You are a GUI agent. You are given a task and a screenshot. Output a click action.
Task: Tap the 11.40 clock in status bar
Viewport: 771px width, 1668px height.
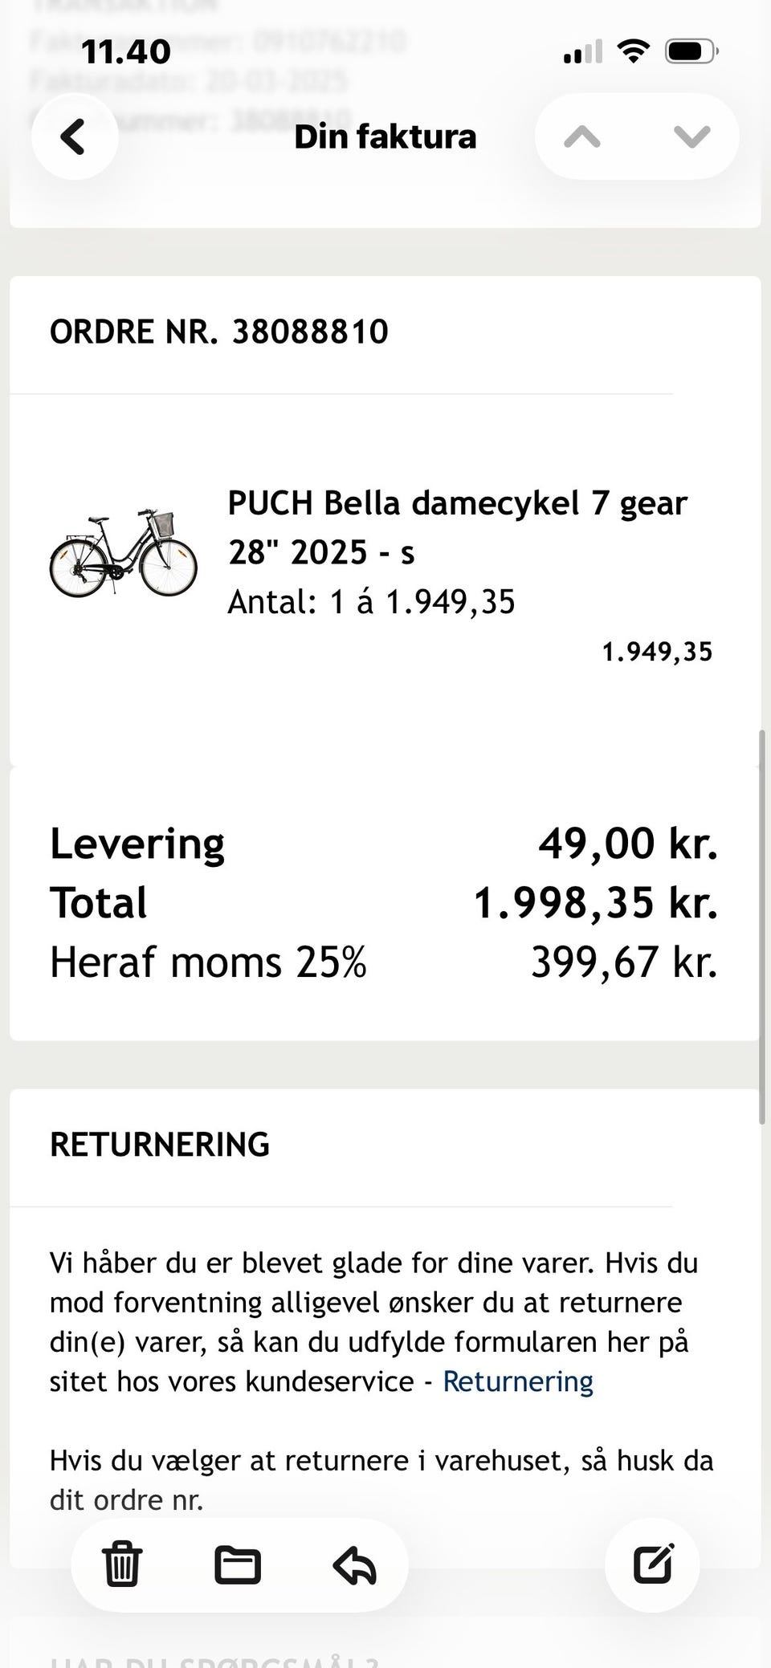pyautogui.click(x=126, y=53)
